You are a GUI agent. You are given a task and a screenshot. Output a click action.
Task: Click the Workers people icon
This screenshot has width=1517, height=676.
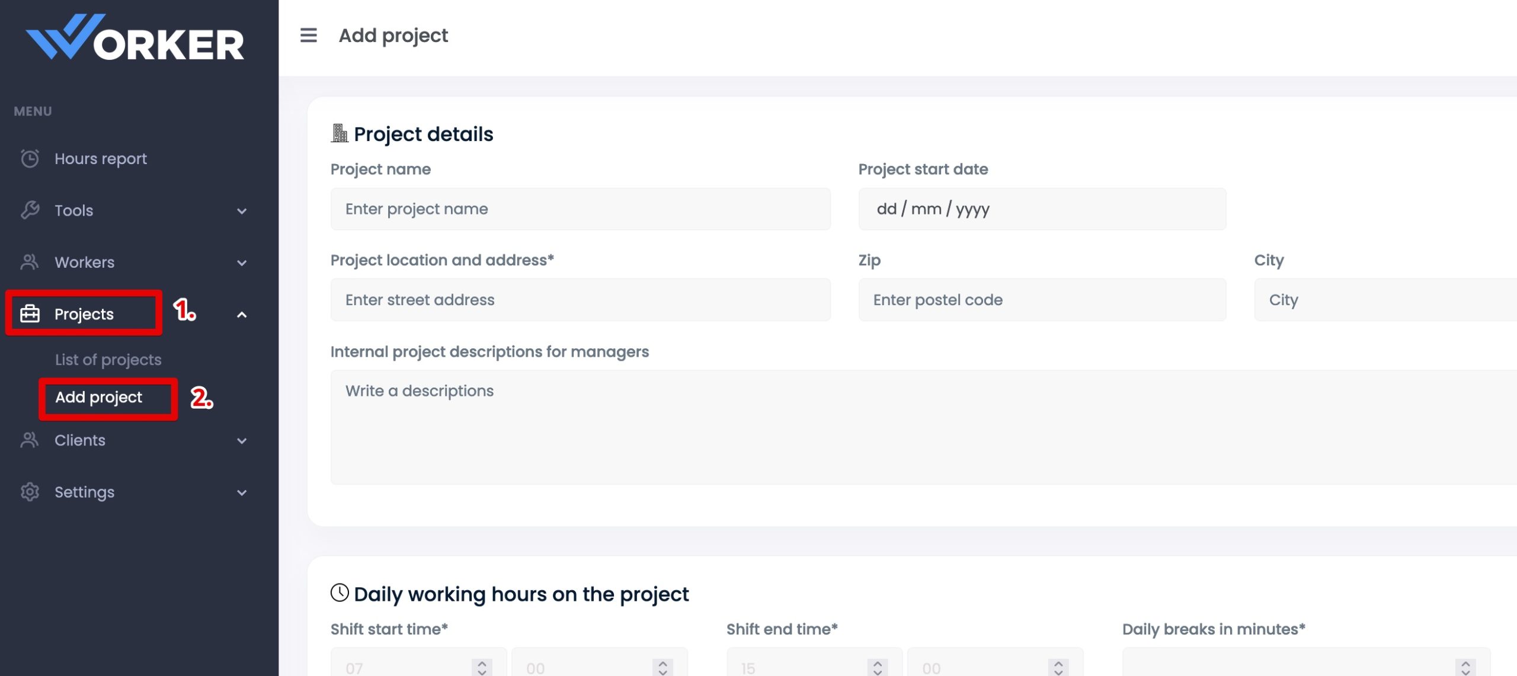30,262
